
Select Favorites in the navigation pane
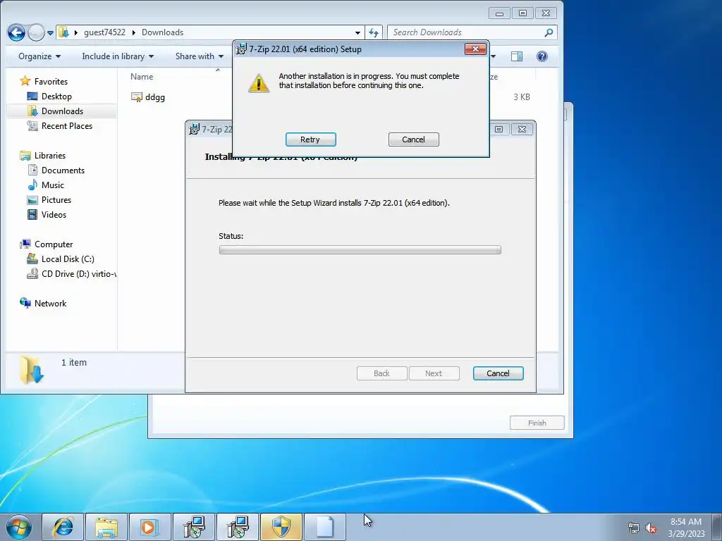coord(51,82)
